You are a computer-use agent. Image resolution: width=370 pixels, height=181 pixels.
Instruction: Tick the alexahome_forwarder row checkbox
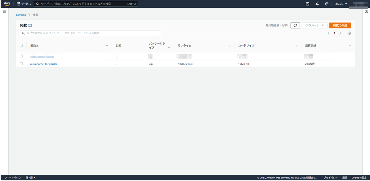(21, 64)
